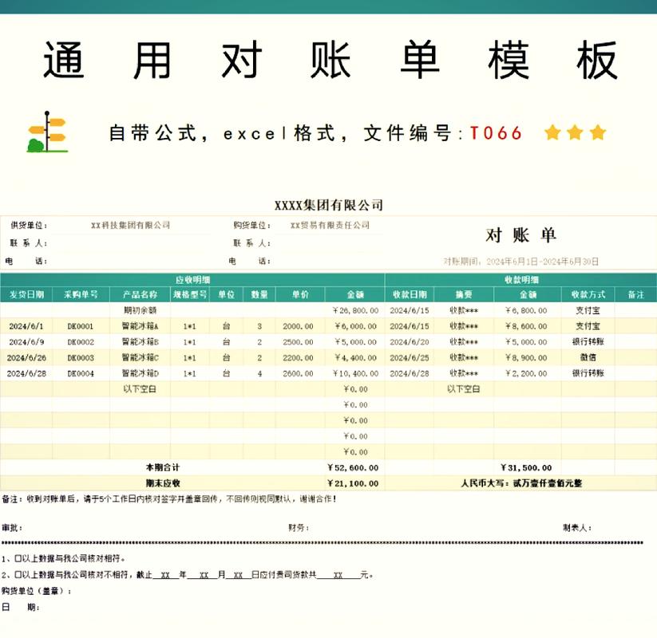This screenshot has height=638, width=657.
Task: Click the 收款明细 section header
Action: (x=521, y=280)
